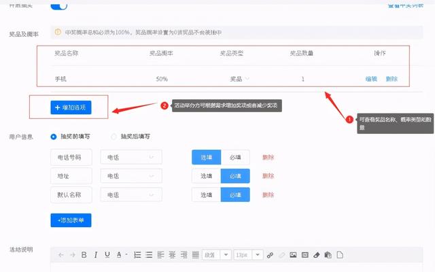Click the 奖品名称 column header
Screen dimensions: 435x272
pyautogui.click(x=67, y=53)
